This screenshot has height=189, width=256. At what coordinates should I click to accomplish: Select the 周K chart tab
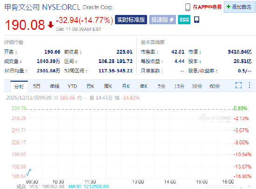pyautogui.click(x=108, y=86)
